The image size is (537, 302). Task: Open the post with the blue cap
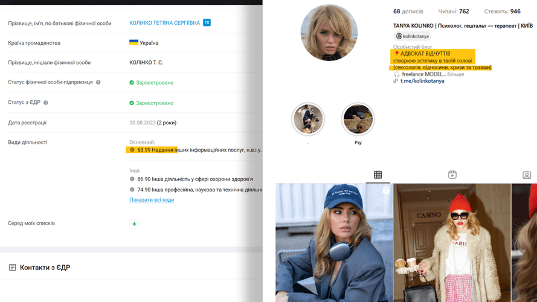pyautogui.click(x=333, y=243)
